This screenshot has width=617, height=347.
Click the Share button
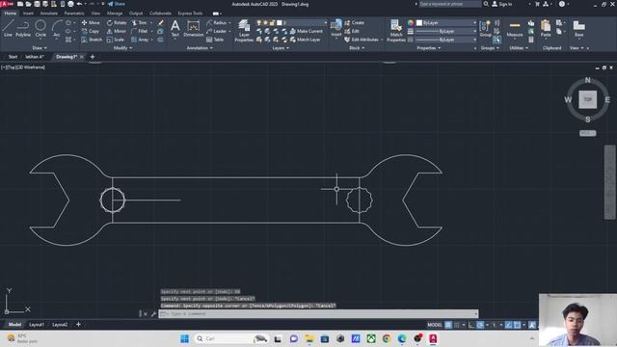tap(117, 4)
